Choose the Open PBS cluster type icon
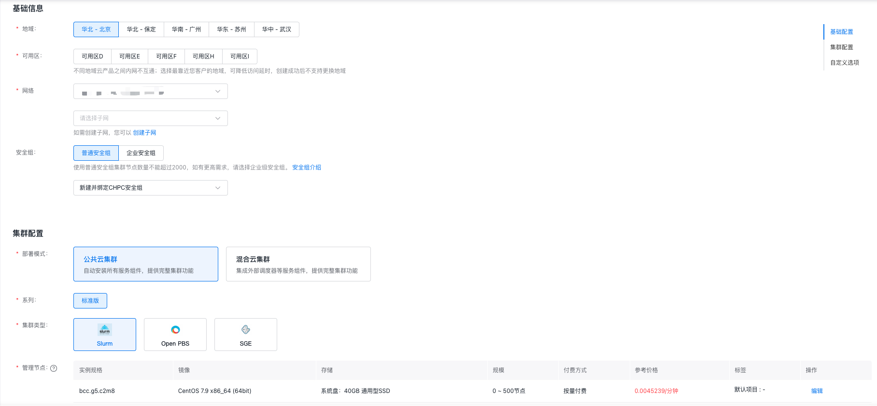The image size is (877, 406). pyautogui.click(x=175, y=330)
